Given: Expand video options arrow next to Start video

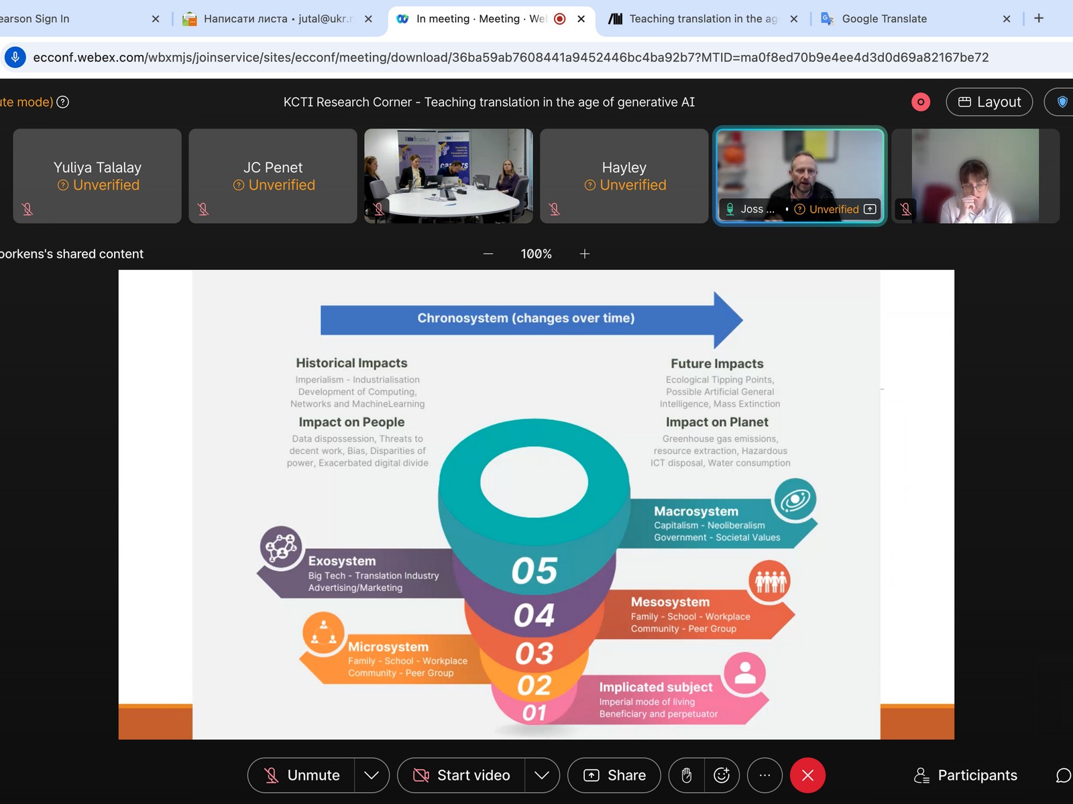Looking at the screenshot, I should point(542,775).
